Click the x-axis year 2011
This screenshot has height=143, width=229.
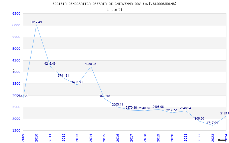click(x=50, y=138)
